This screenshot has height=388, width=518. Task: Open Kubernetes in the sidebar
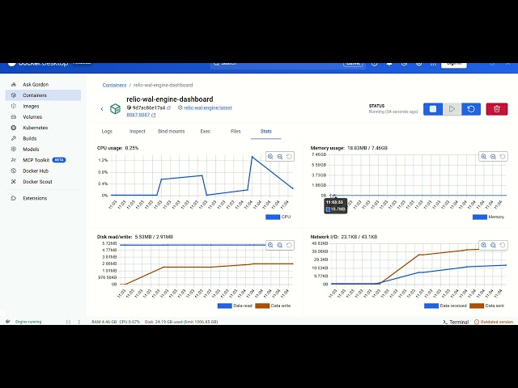click(x=43, y=128)
